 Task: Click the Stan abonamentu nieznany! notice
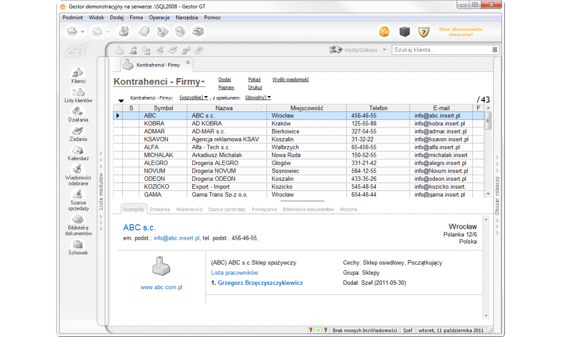(x=461, y=32)
